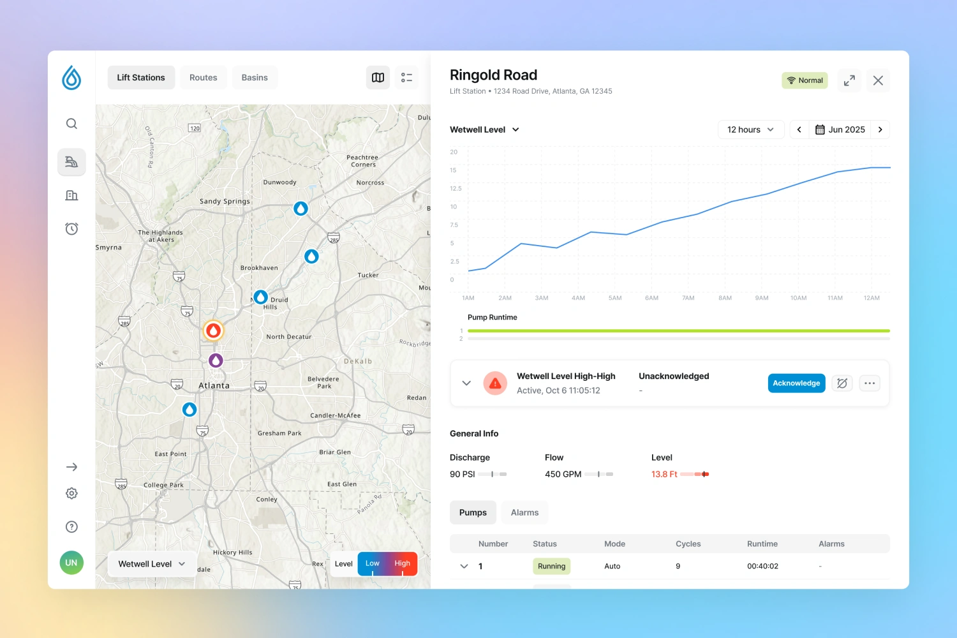Open the buildings icon in the sidebar

point(71,195)
